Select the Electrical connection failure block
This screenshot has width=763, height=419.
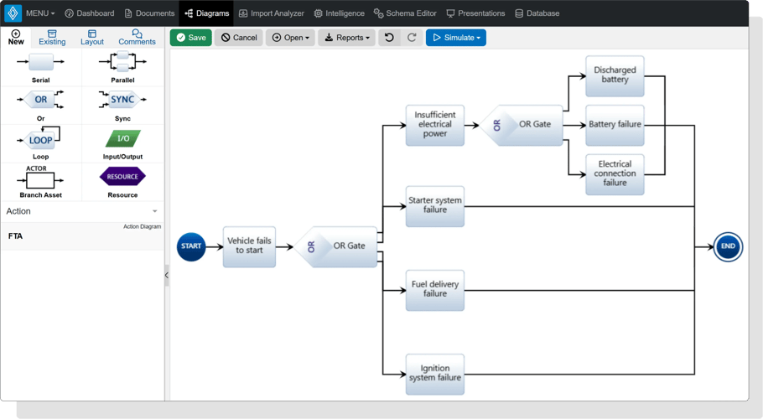click(x=615, y=174)
